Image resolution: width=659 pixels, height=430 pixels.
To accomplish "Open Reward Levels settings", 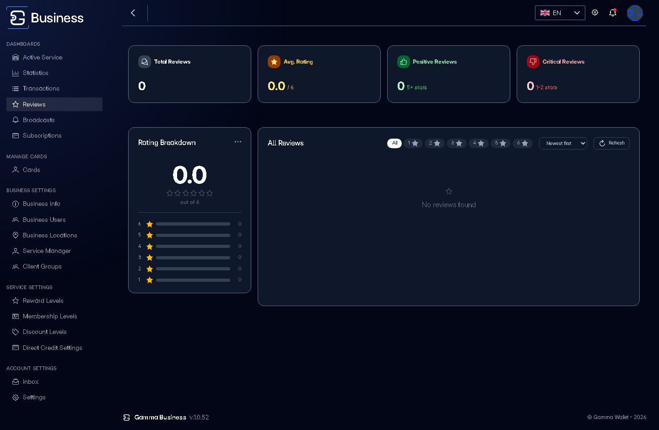I will [54, 301].
